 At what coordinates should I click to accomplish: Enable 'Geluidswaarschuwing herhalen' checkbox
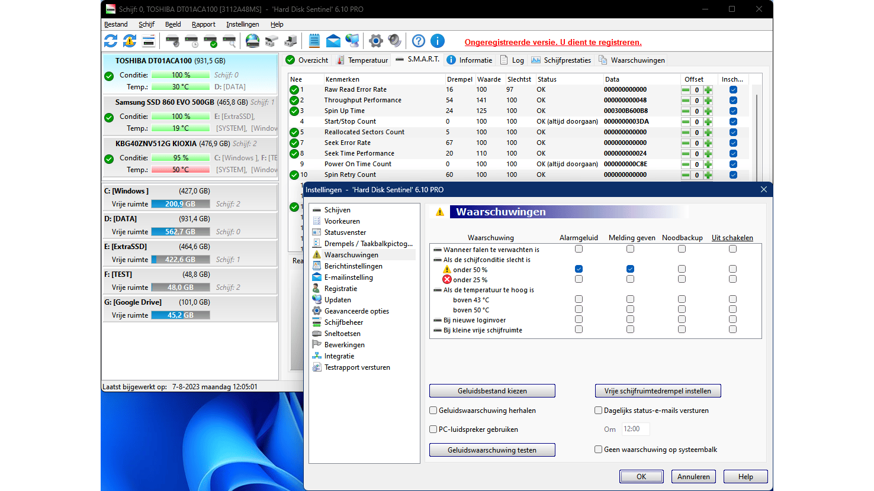coord(433,411)
